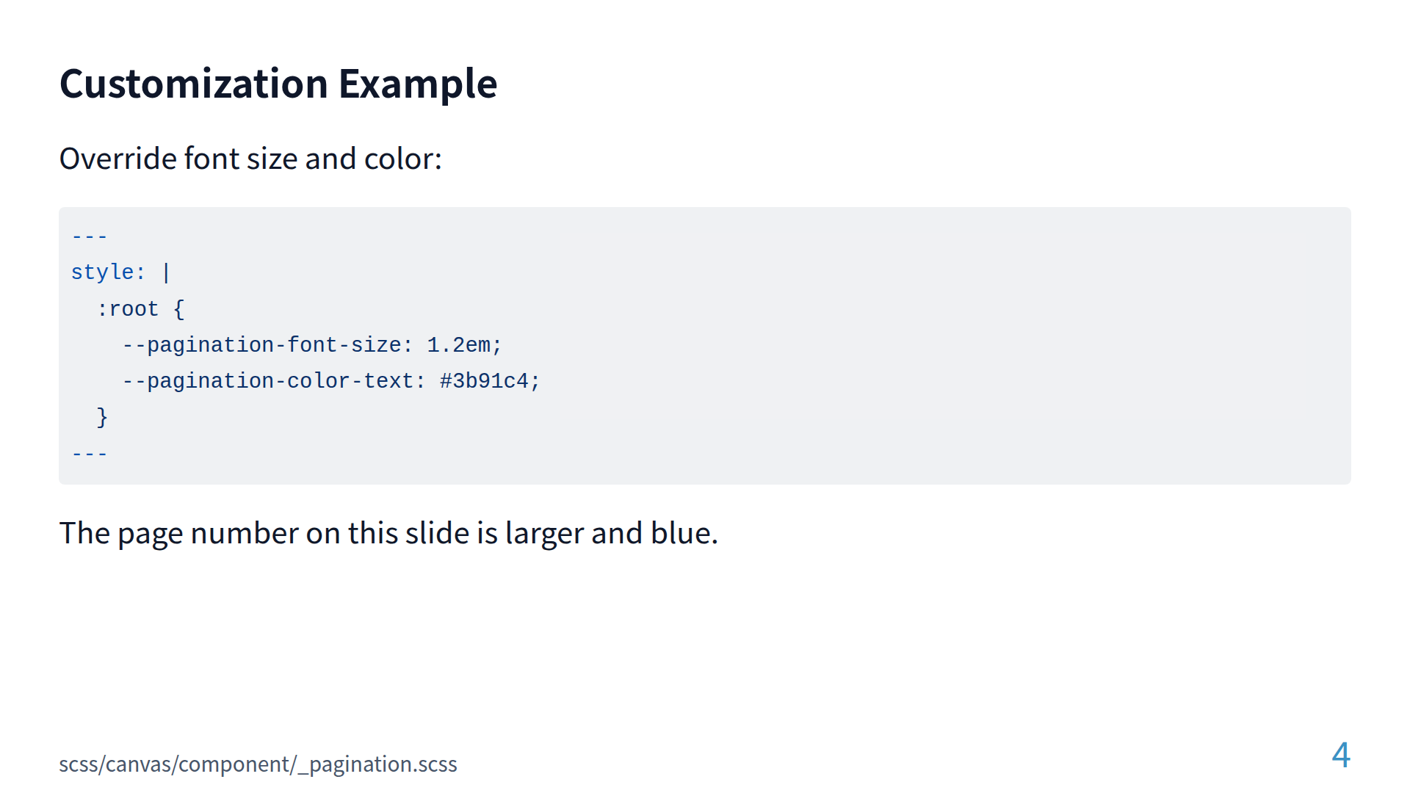The height and width of the screenshot is (793, 1410).
Task: Click the blue page number 4
Action: [x=1341, y=756]
